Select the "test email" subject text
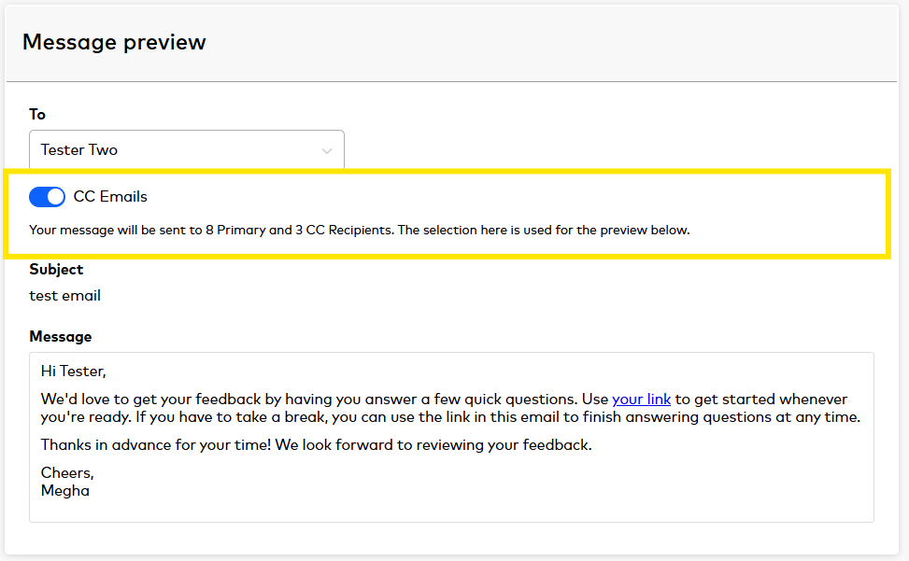Screen dimensions: 909x561 (65, 296)
